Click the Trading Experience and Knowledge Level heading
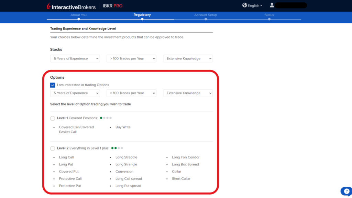This screenshot has width=352, height=198. 83,29
